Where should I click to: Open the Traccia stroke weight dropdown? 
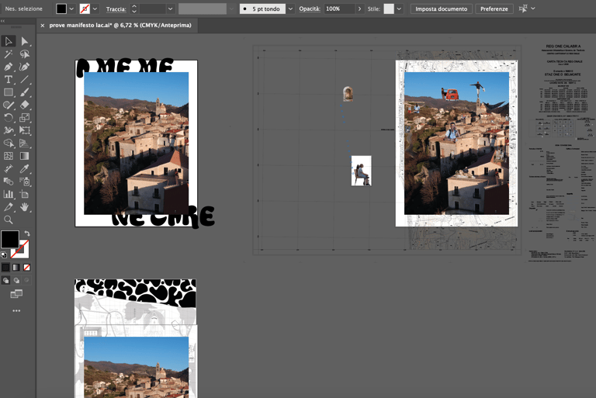tap(170, 9)
